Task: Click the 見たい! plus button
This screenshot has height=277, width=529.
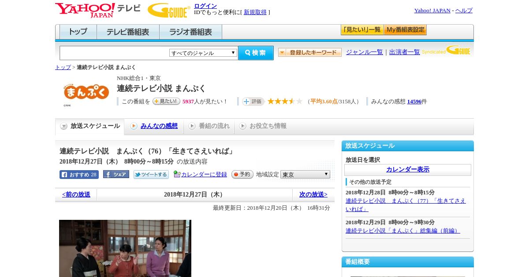Action: point(166,101)
